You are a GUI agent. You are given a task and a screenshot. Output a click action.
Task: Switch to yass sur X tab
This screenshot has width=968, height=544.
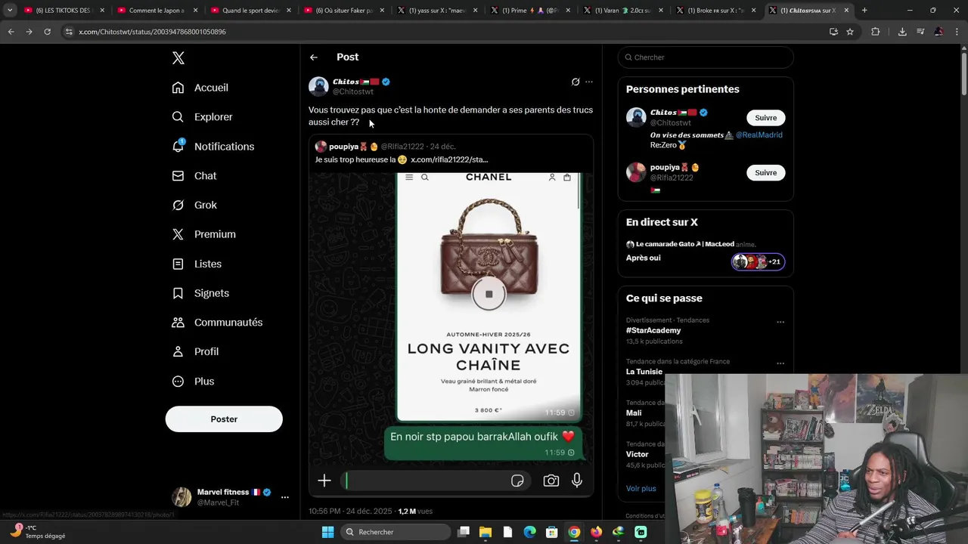(x=437, y=11)
